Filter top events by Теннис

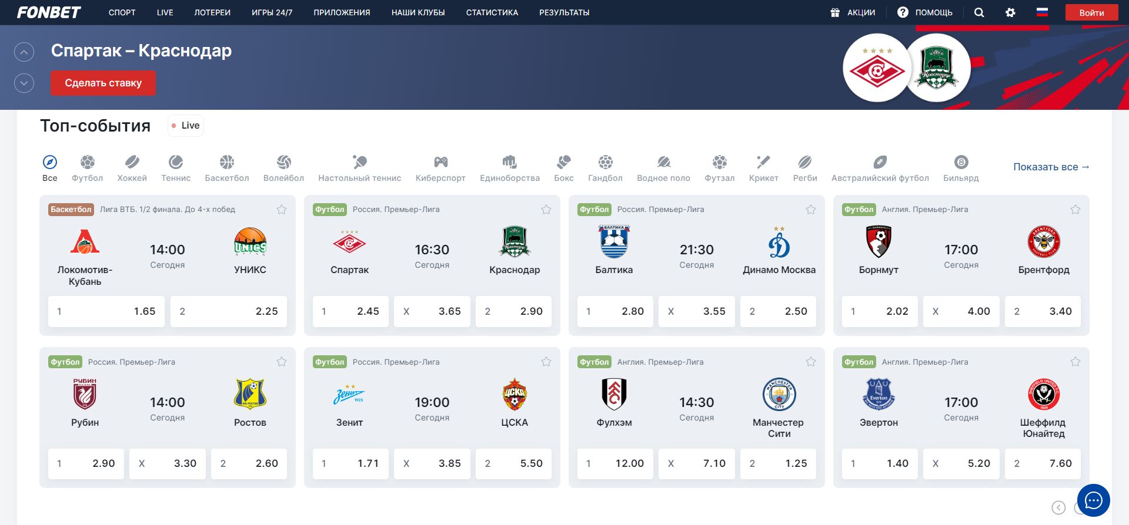176,169
